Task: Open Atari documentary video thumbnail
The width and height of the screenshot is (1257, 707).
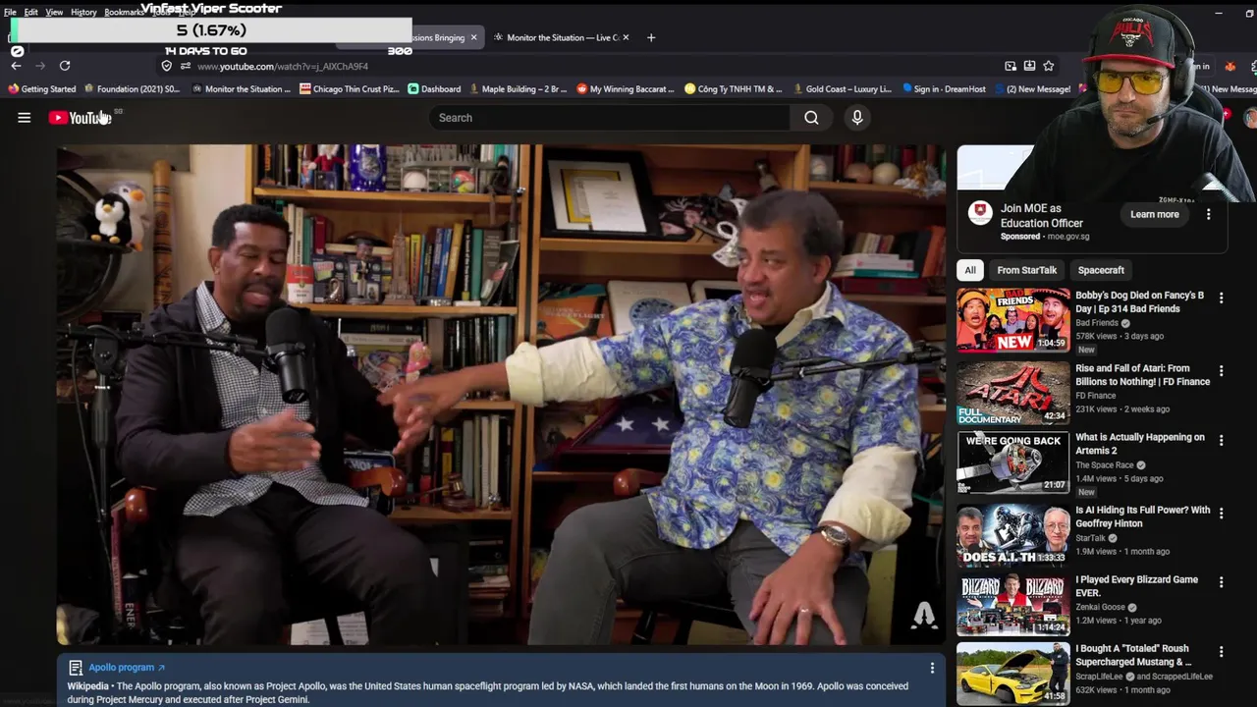Action: (1013, 393)
